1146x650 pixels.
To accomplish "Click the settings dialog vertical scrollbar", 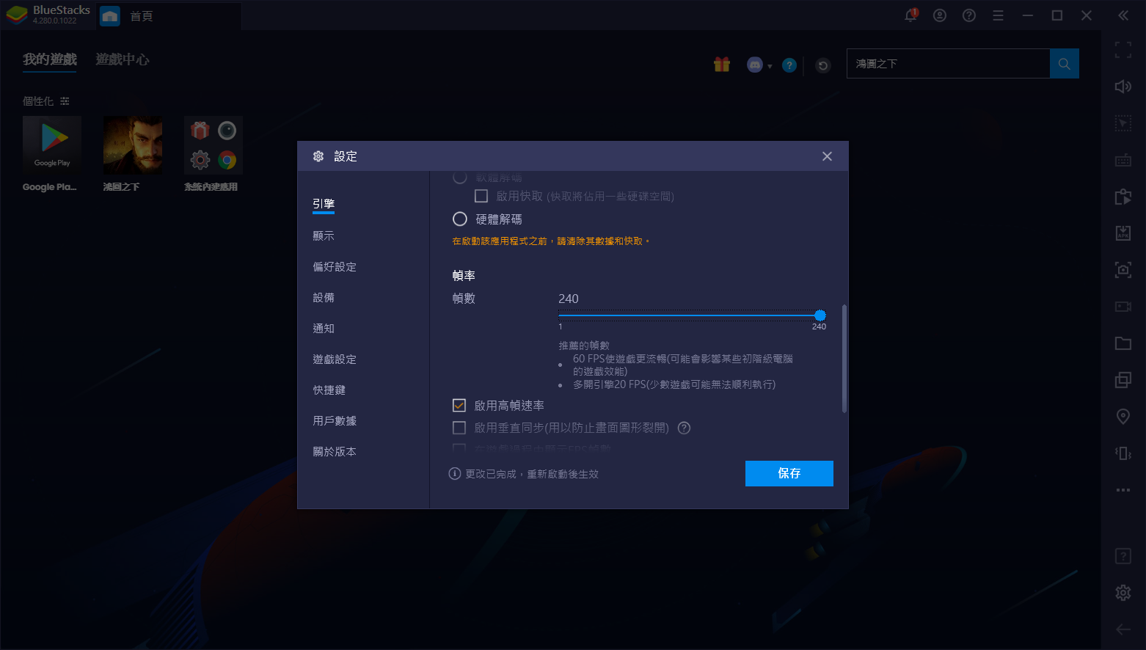I will (844, 358).
